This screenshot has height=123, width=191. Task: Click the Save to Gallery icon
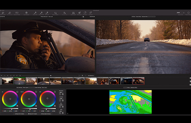tap(55, 13)
